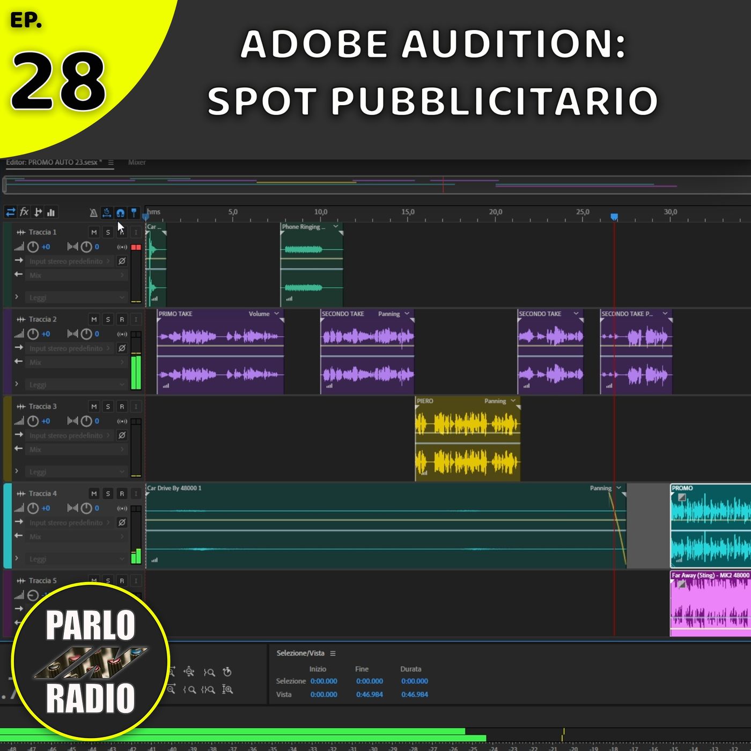
Task: Click Traccia 2 pan knob
Action: click(86, 334)
